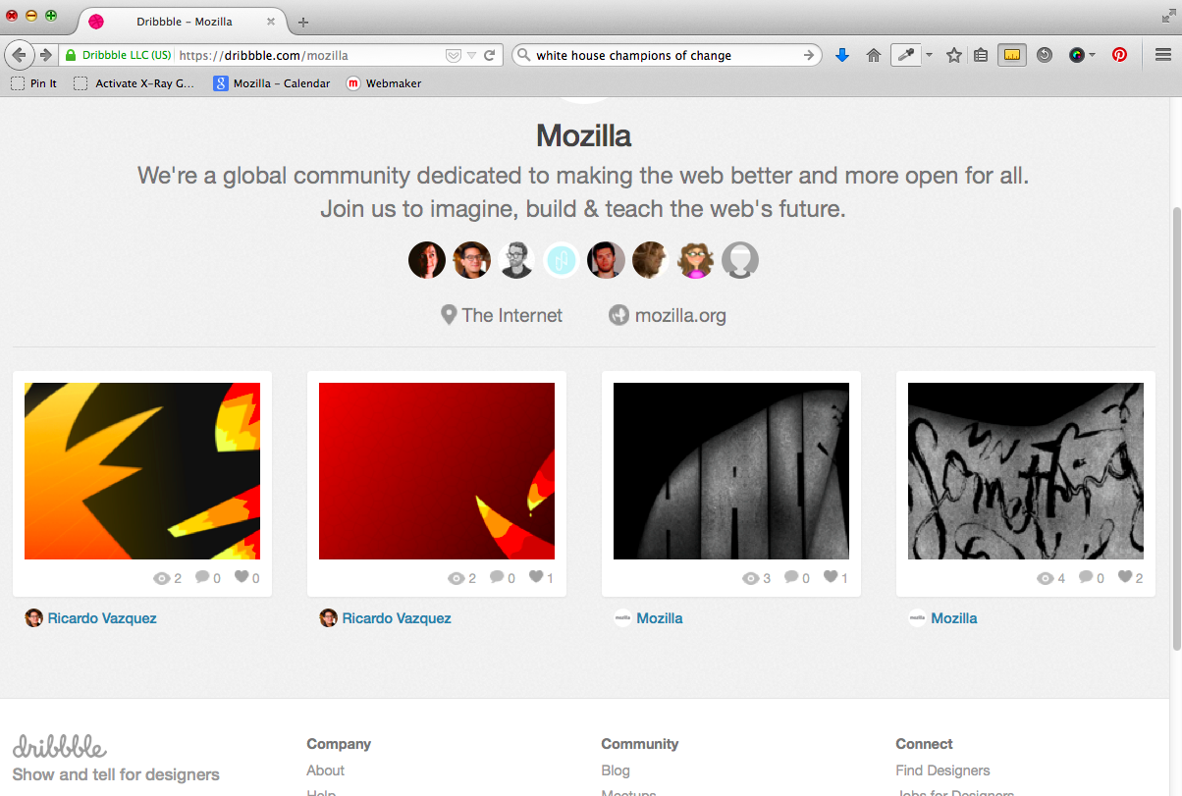
Task: Open the Downloads blue arrow button
Action: pyautogui.click(x=841, y=56)
